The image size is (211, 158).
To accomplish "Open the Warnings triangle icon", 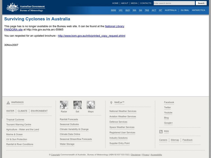I will [x=8, y=103].
